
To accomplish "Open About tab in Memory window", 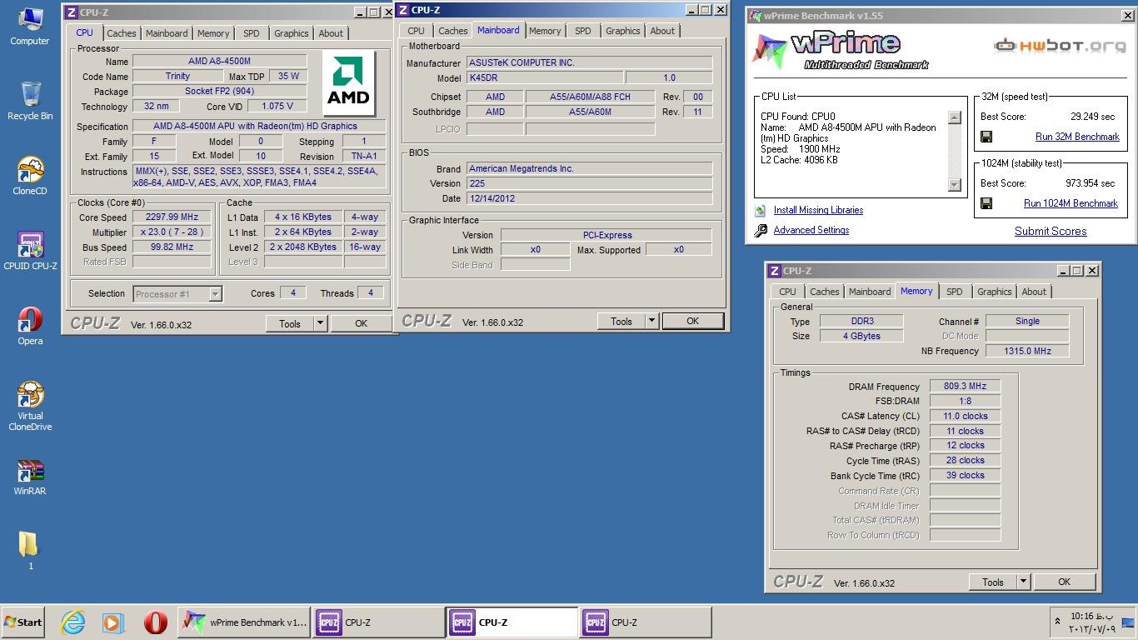I will click(1034, 292).
